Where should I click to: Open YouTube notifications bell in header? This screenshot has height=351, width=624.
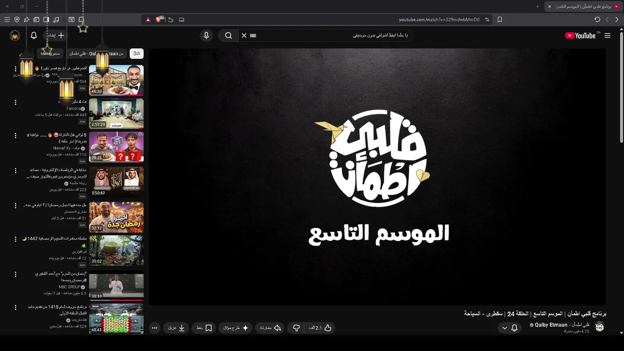tap(34, 36)
